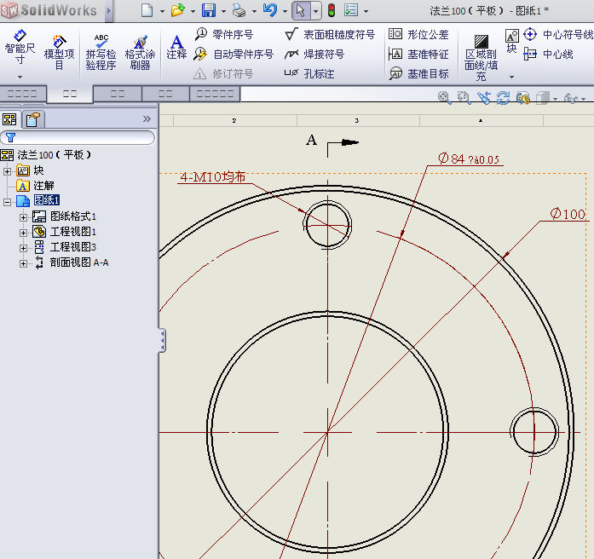Expand the 块 (Blocks) tree node
The image size is (594, 559).
[8, 171]
